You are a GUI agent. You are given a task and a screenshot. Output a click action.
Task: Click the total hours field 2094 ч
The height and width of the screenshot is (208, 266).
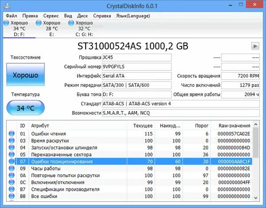(240, 94)
